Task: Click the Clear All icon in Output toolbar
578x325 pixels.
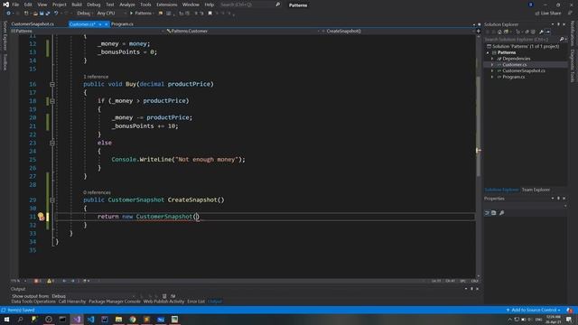Action: [164, 296]
